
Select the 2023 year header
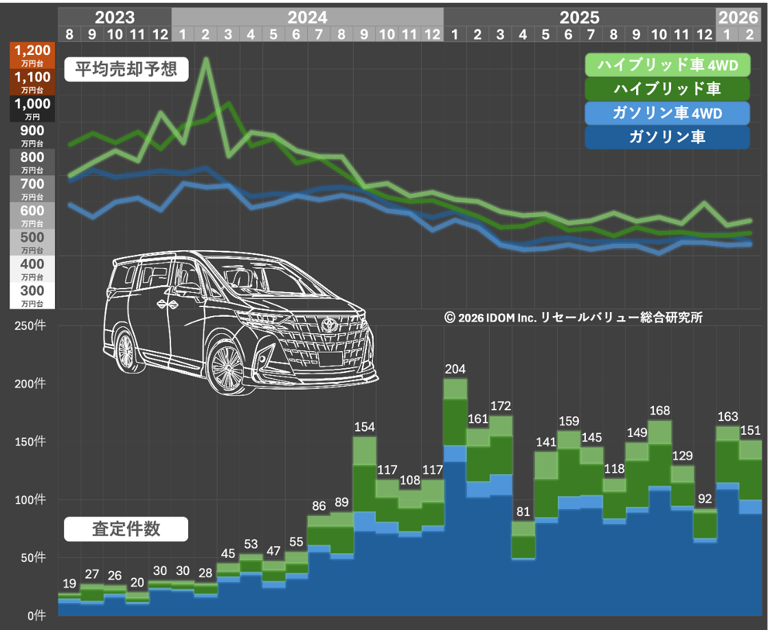pyautogui.click(x=115, y=17)
